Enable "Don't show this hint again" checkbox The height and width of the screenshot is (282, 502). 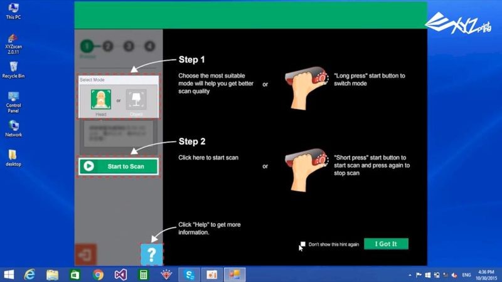302,244
